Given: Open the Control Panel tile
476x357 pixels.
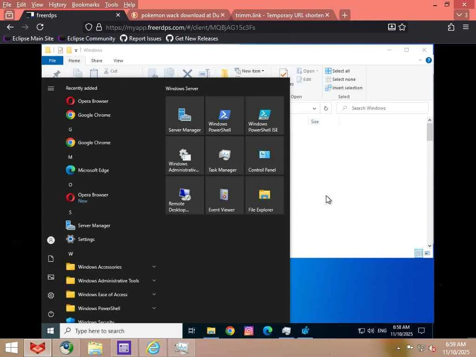Looking at the screenshot, I should coord(264,155).
